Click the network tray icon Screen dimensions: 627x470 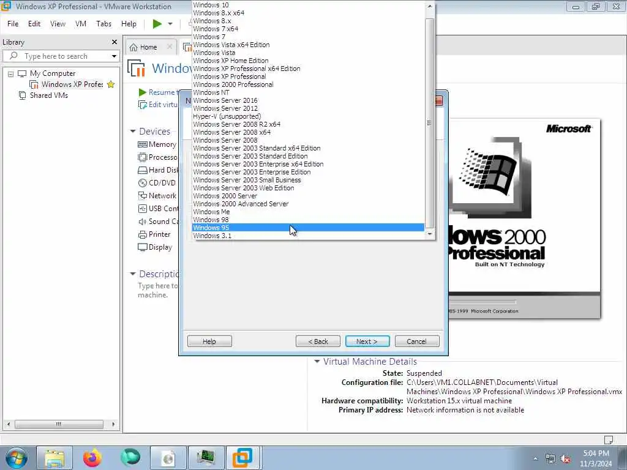[550, 459]
